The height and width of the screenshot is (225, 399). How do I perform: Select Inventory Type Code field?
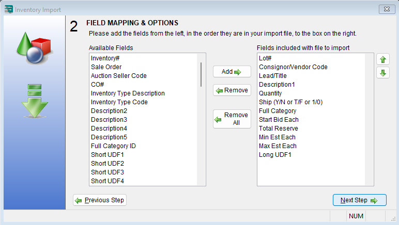[144, 102]
